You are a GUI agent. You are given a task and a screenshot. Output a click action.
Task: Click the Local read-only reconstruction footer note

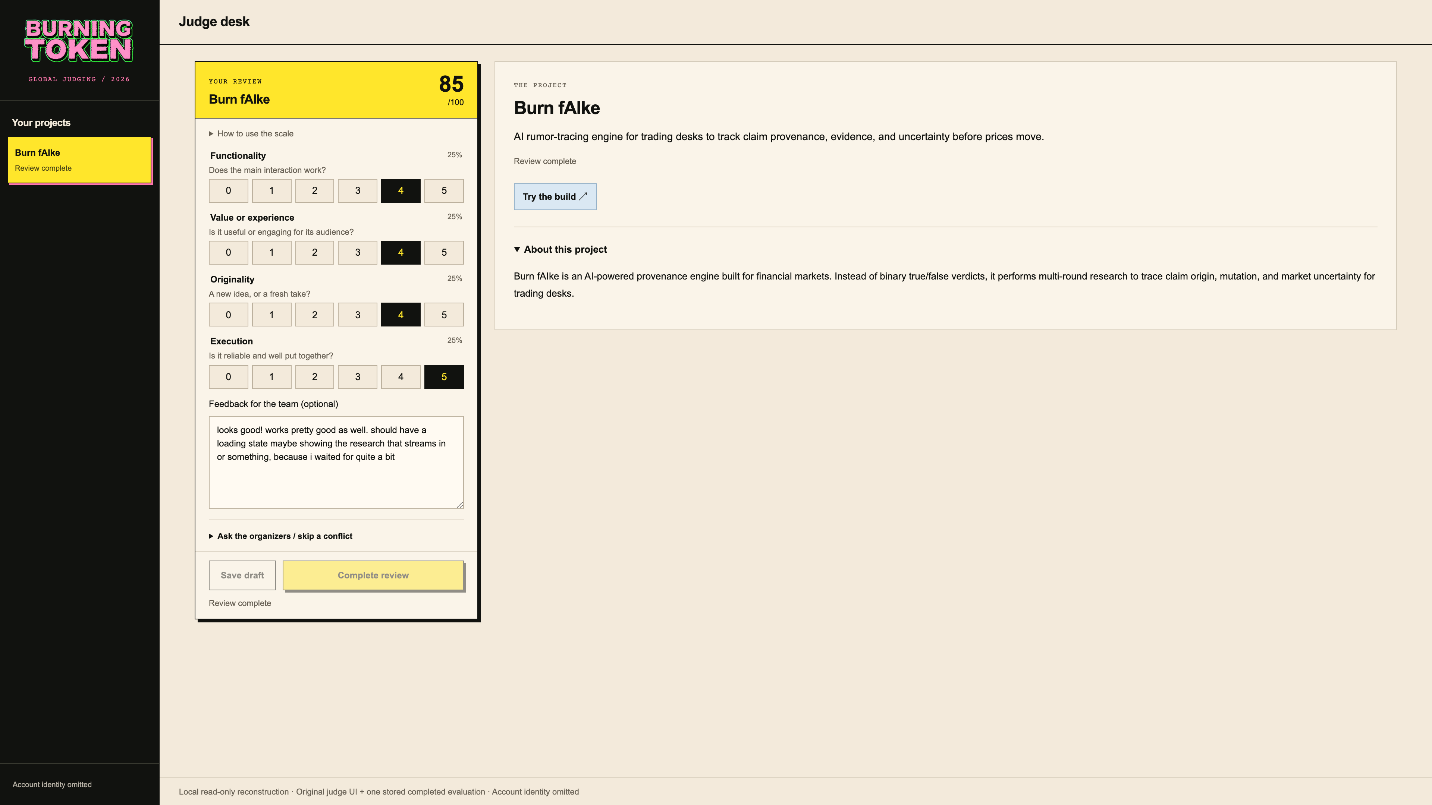[379, 792]
